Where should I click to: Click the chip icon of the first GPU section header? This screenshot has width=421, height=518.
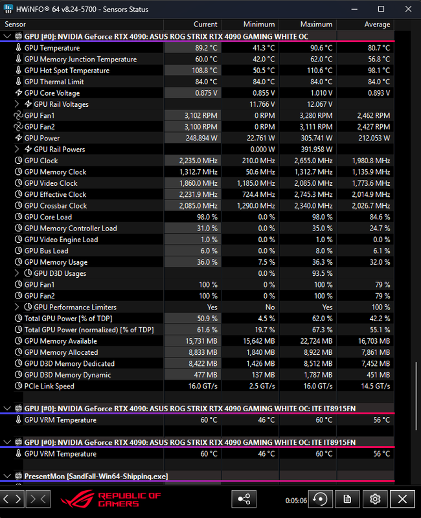point(19,36)
